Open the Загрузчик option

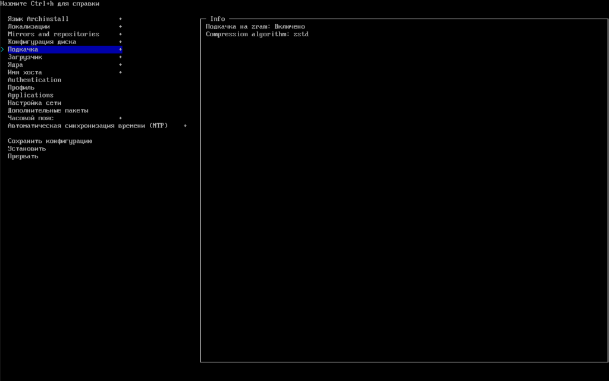pos(24,57)
